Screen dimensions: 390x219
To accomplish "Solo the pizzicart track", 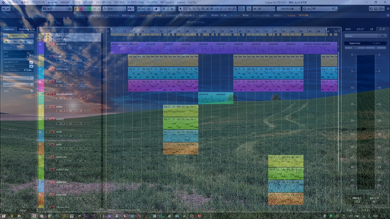I will click(52, 44).
